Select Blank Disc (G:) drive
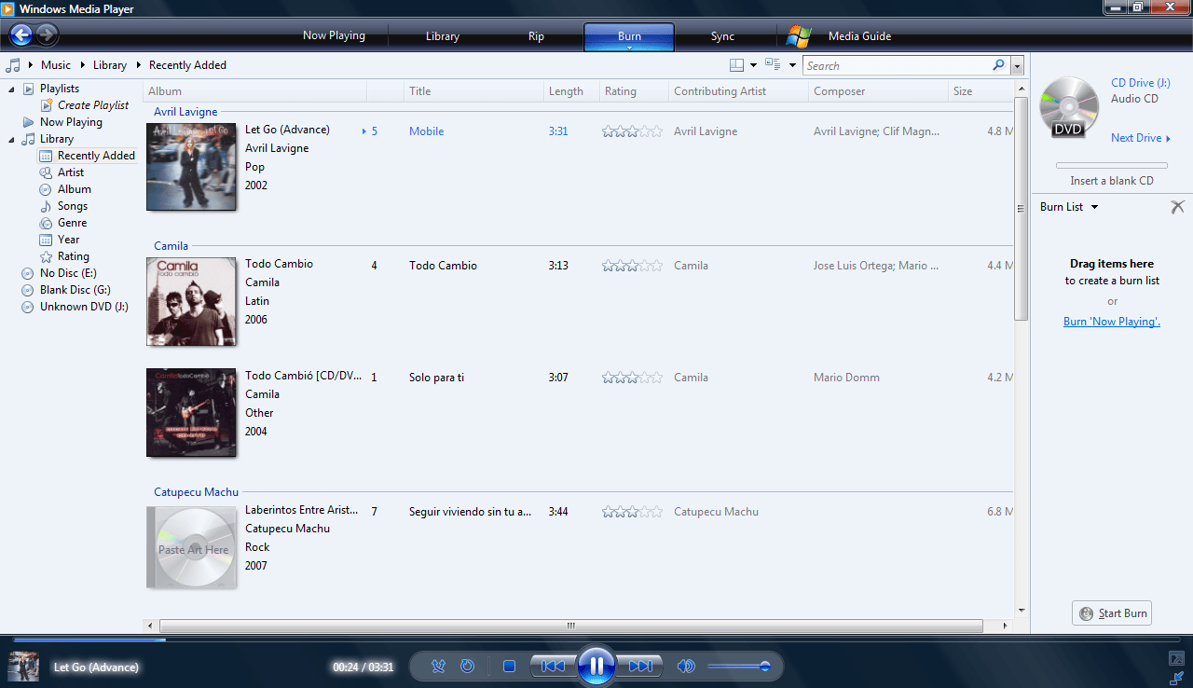1193x688 pixels. pos(75,290)
